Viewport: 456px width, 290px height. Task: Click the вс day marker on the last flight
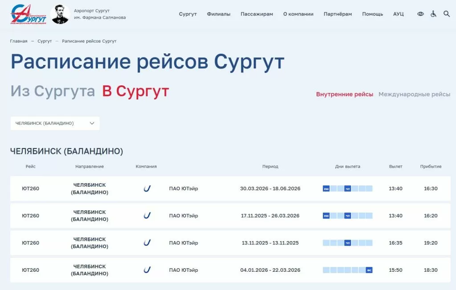[x=368, y=270]
